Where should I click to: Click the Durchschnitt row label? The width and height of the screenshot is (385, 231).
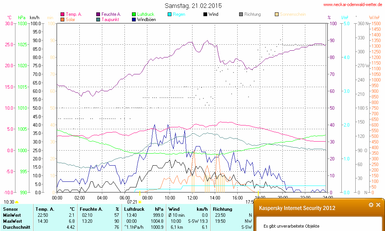pyautogui.click(x=16, y=227)
